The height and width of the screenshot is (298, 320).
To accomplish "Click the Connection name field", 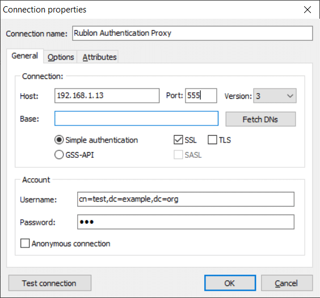I will pos(192,33).
